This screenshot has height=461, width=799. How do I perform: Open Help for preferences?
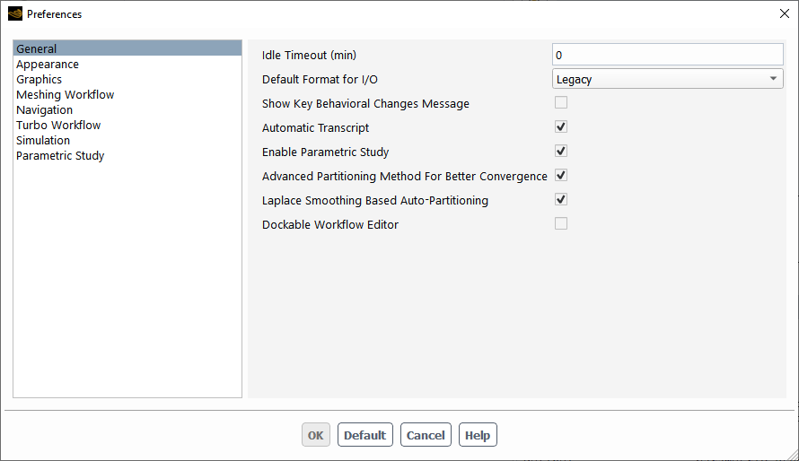(x=478, y=435)
